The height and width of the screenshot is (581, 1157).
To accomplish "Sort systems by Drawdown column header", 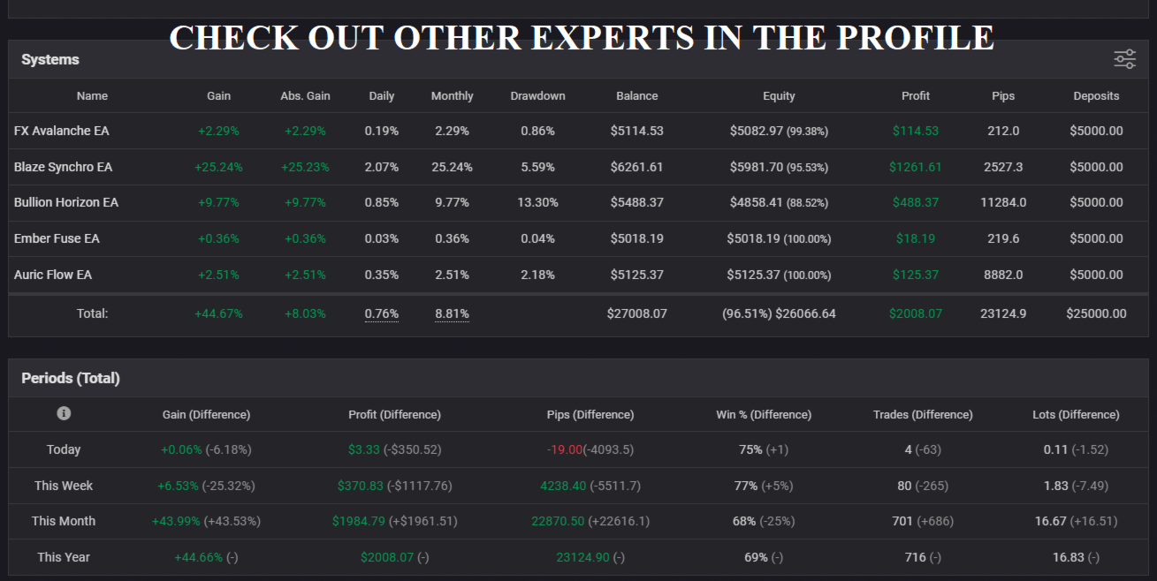I will point(537,95).
